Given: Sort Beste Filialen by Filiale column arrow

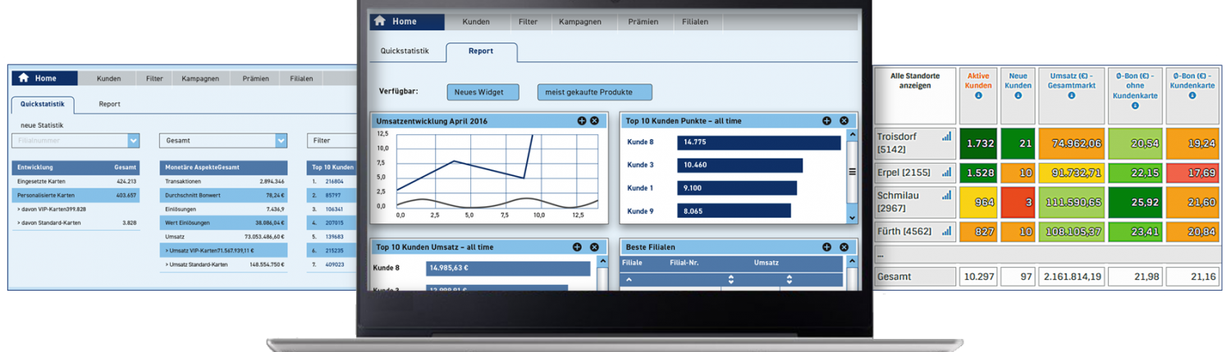Looking at the screenshot, I should (x=629, y=280).
